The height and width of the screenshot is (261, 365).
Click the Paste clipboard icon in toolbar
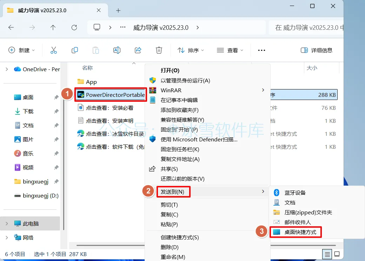coord(96,50)
